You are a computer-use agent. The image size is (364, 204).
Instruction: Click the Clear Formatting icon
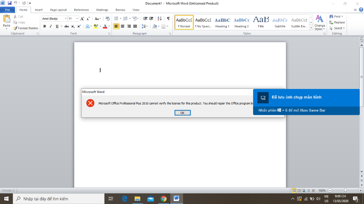[x=107, y=19]
